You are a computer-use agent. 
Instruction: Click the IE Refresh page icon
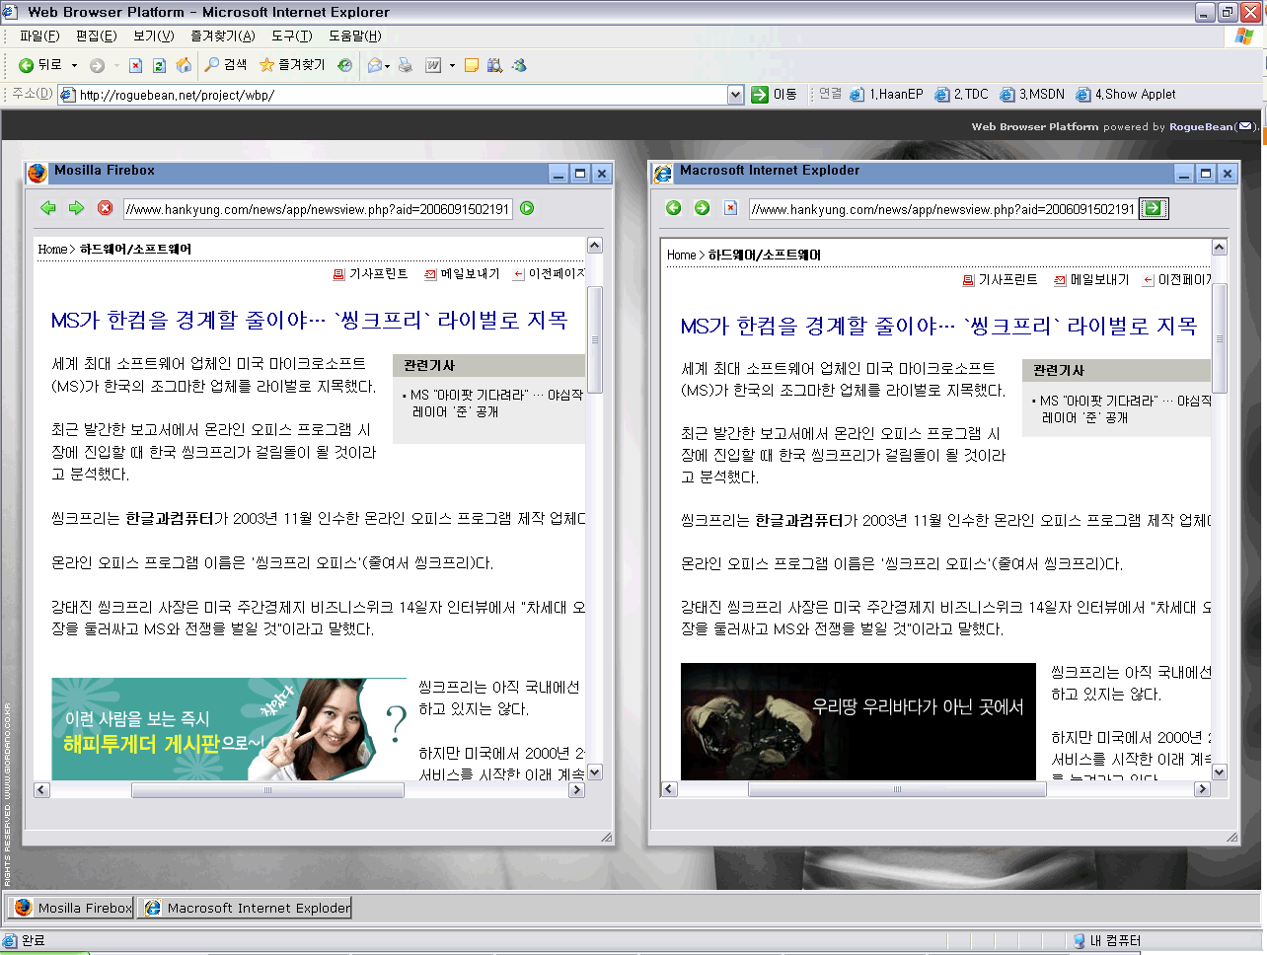(159, 65)
